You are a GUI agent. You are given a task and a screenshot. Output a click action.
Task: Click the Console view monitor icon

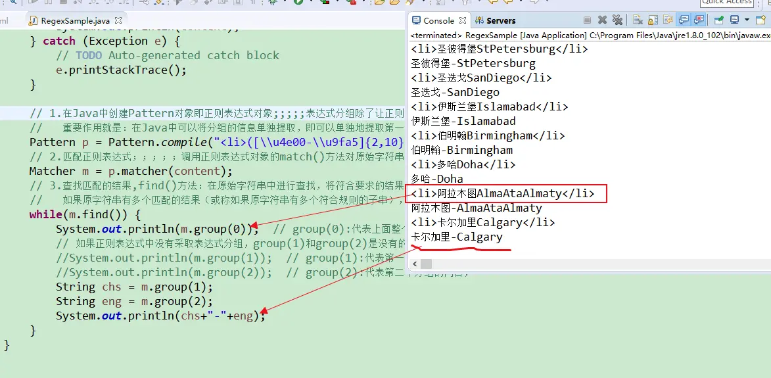[x=417, y=20]
